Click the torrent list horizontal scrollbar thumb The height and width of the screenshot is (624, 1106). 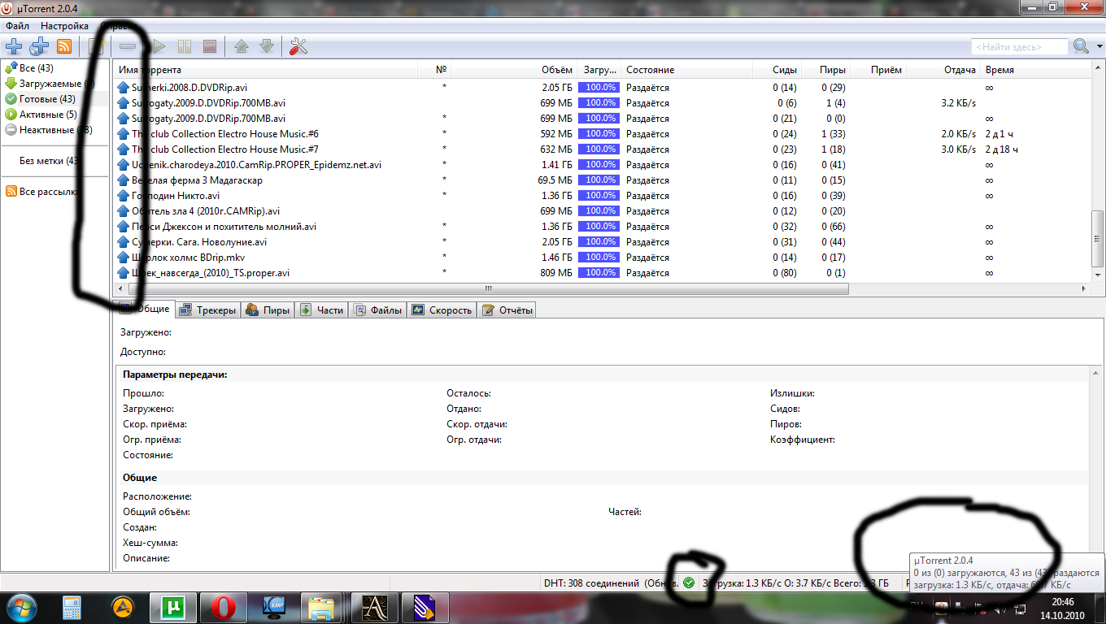point(488,288)
